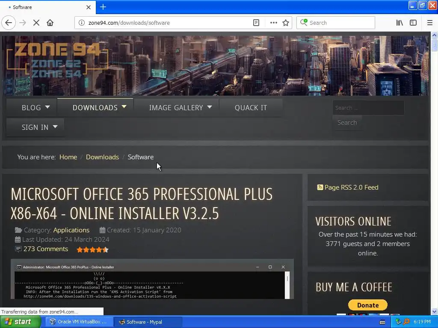
Task: Click the orange magnifier tray icon
Action: point(407,322)
